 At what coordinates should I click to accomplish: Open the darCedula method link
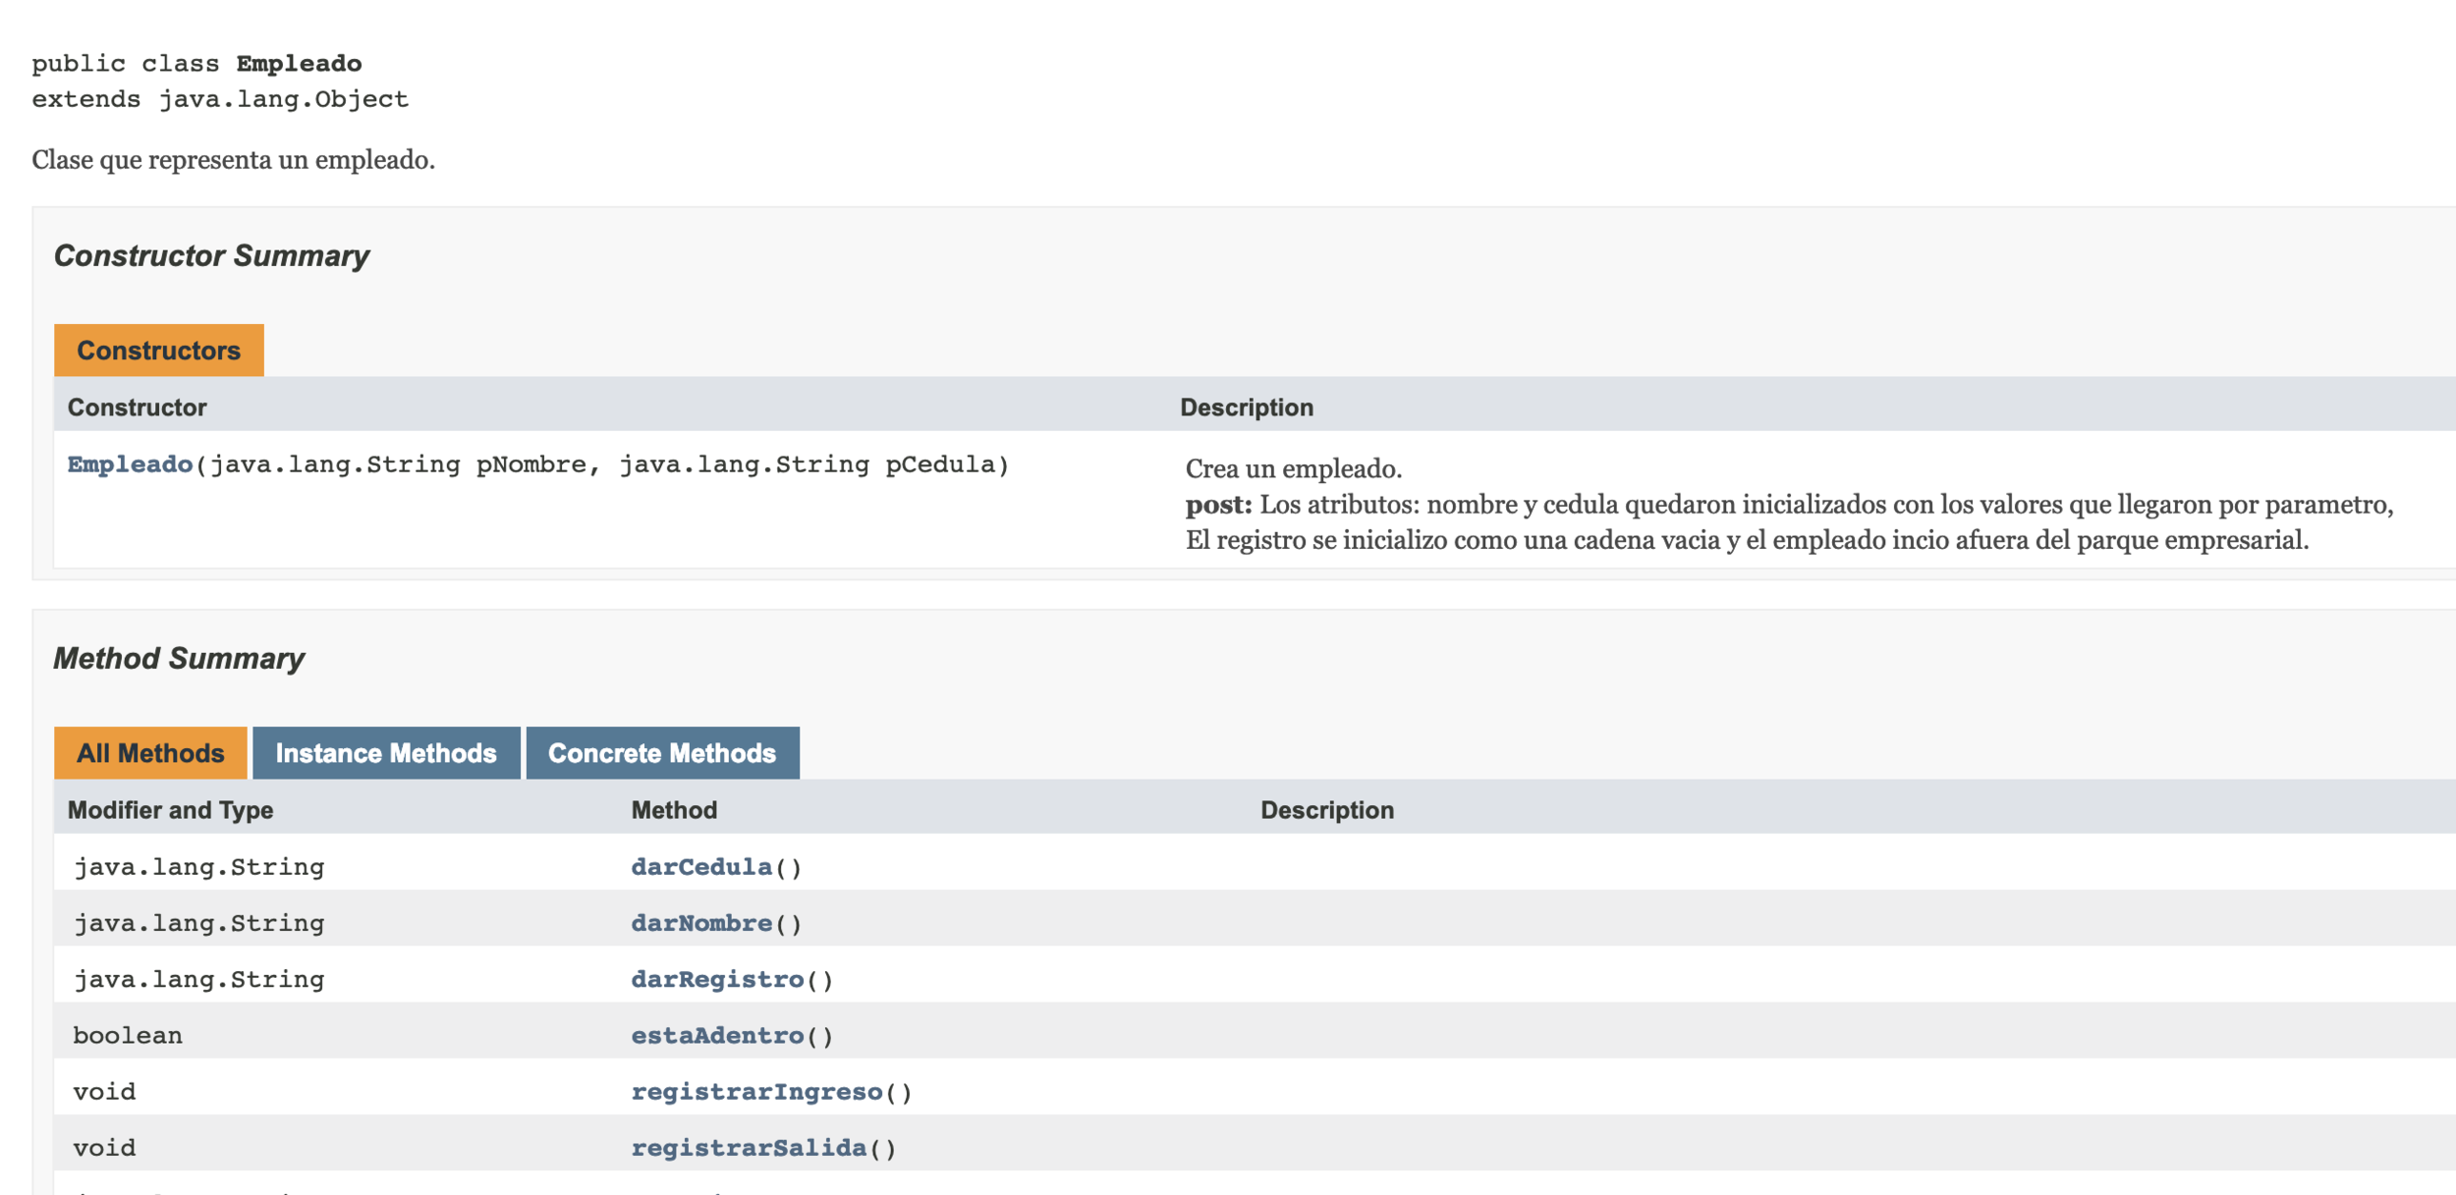(700, 867)
